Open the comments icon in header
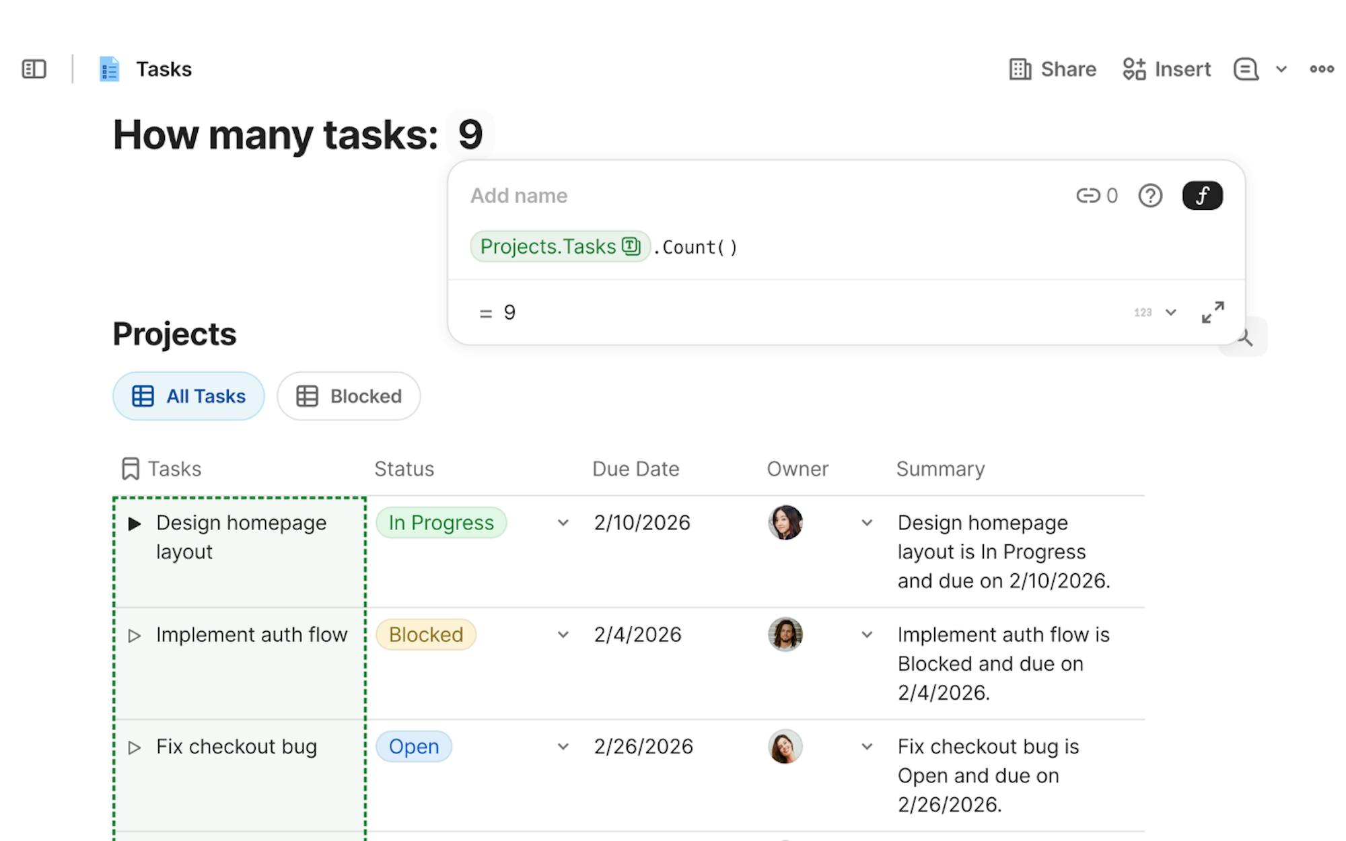The image size is (1346, 841). (x=1245, y=69)
